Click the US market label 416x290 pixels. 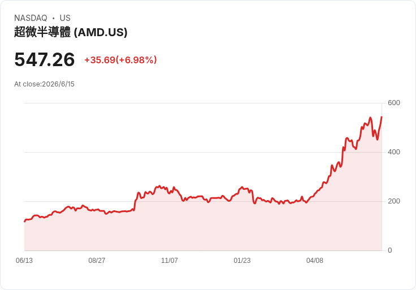tap(65, 18)
